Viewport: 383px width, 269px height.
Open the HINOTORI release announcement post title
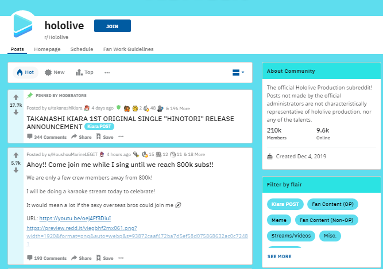coord(130,123)
